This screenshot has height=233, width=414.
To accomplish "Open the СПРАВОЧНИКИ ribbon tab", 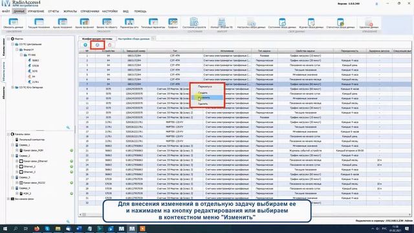I will (90, 12).
